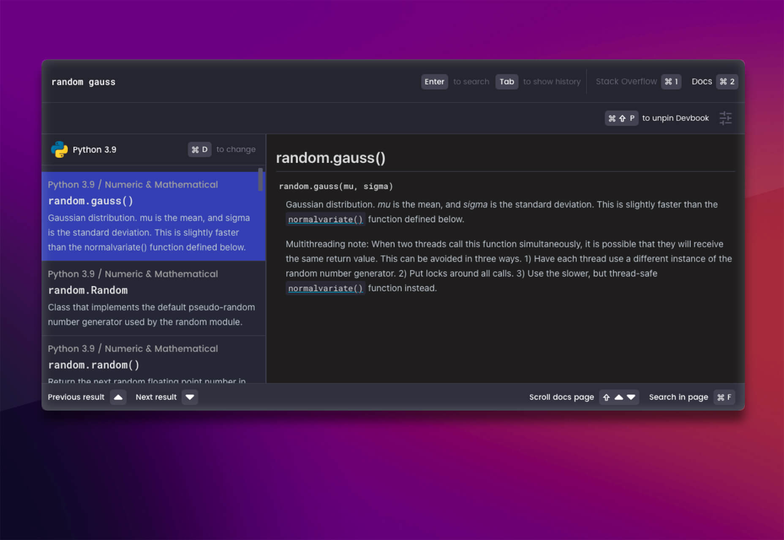Click the Next result down arrow

click(x=190, y=397)
